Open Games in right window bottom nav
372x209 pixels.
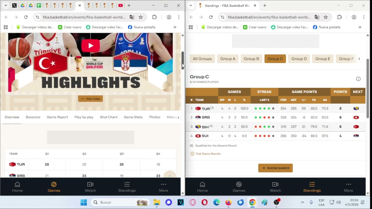(239, 187)
